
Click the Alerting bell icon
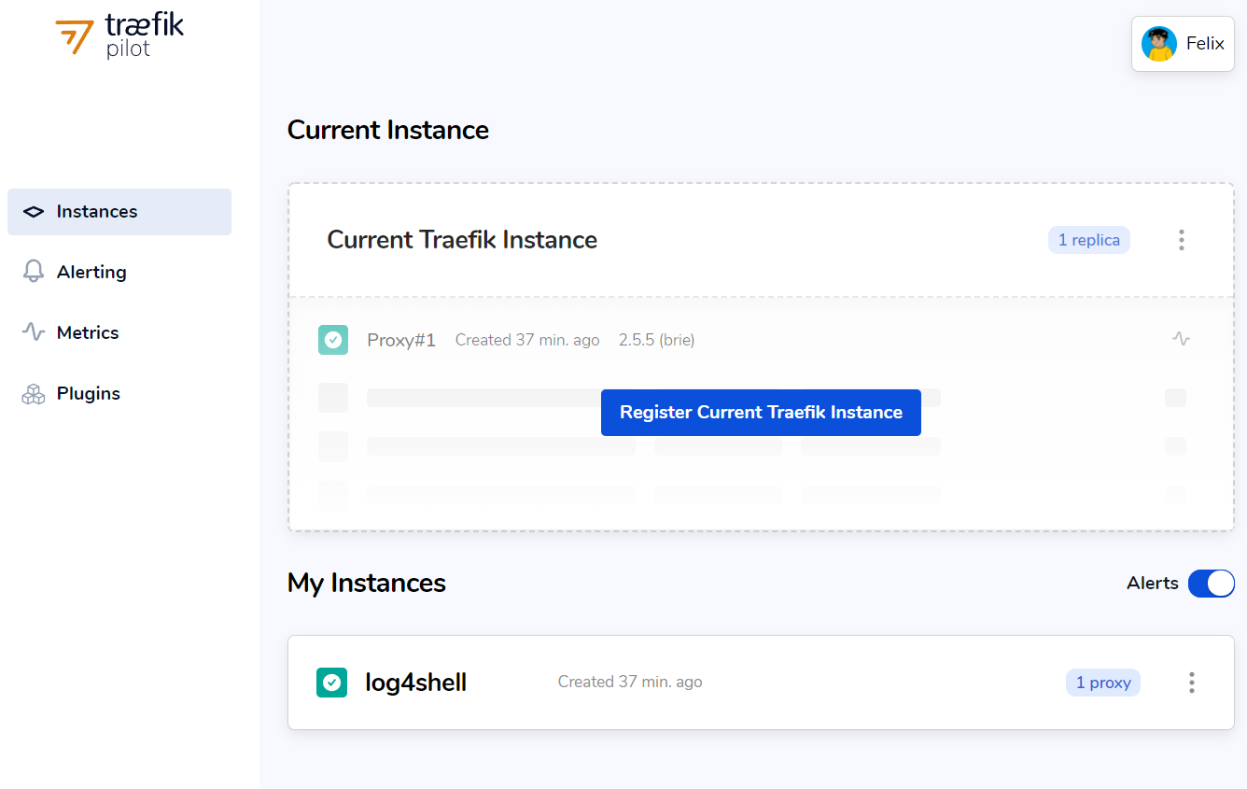(x=34, y=272)
